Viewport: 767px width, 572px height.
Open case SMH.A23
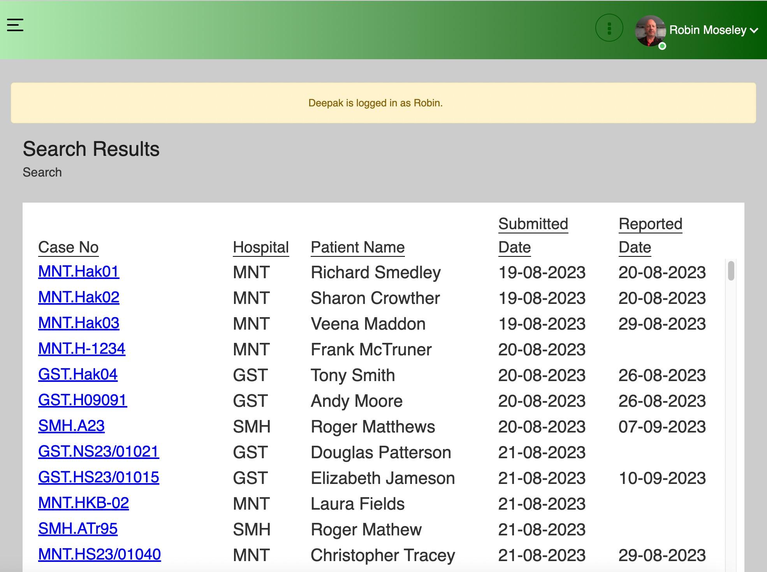tap(71, 426)
